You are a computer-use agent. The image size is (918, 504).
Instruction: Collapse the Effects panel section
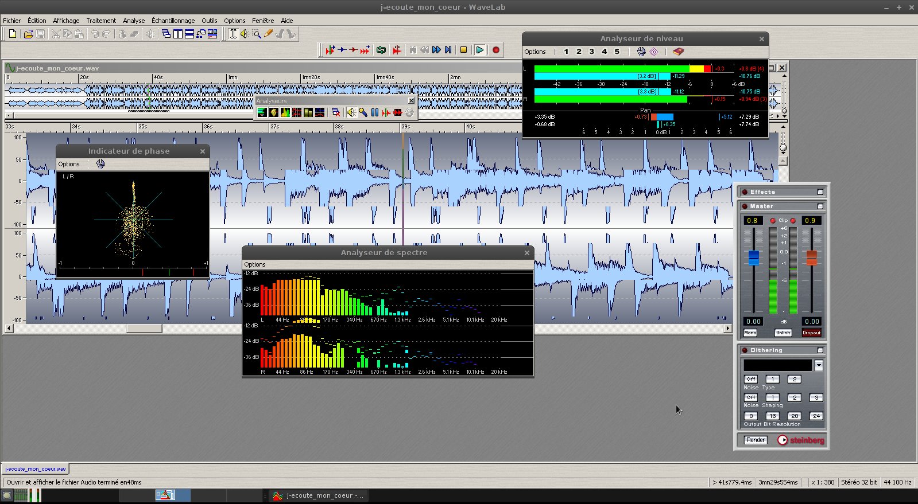[x=820, y=192]
